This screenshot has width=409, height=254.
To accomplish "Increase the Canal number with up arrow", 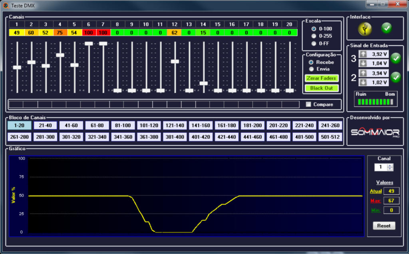I will [x=390, y=165].
